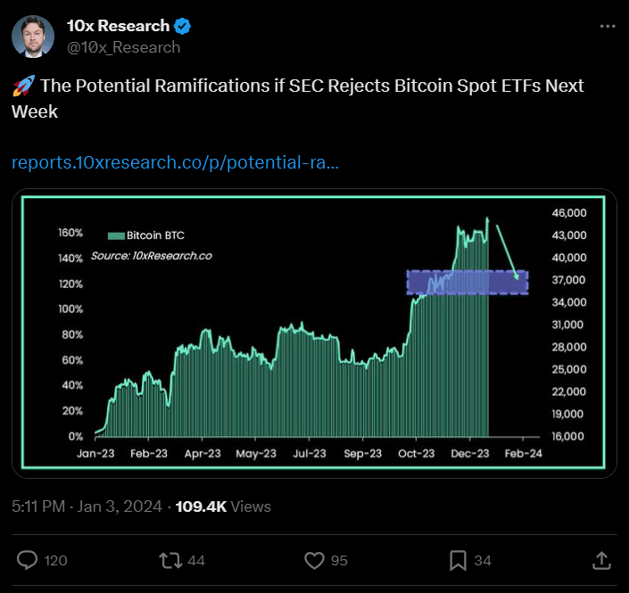Image resolution: width=629 pixels, height=593 pixels.
Task: Click the repost retweet icon
Action: (169, 560)
